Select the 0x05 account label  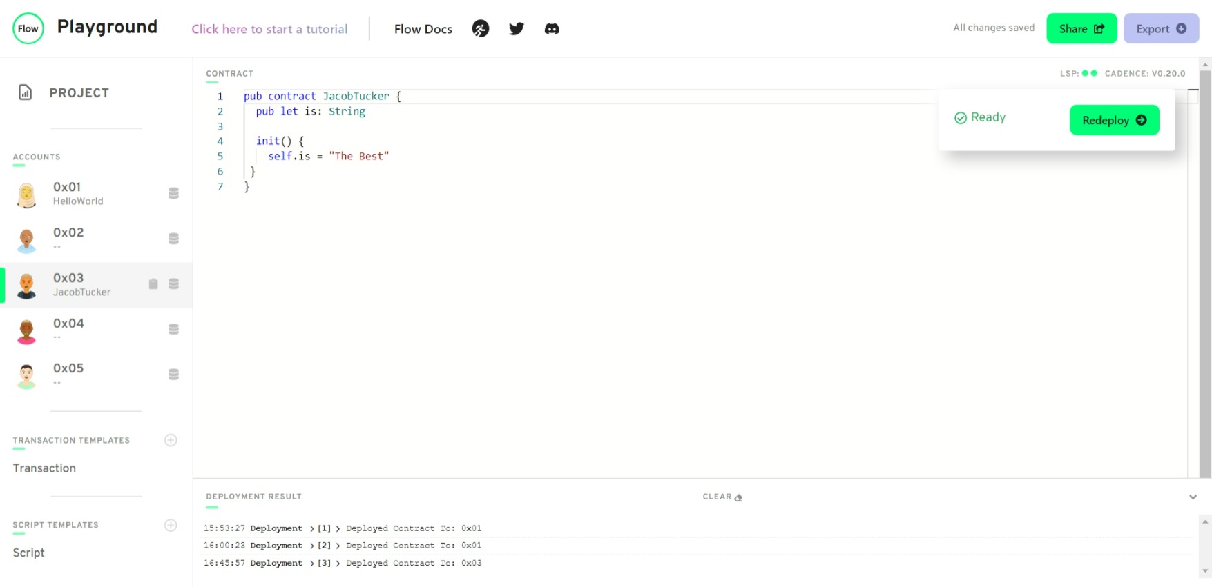(68, 368)
